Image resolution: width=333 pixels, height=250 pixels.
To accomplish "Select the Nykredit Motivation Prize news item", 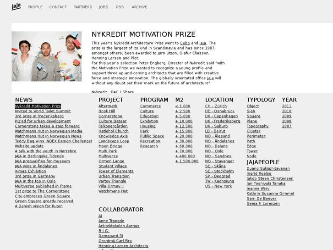I will tap(38, 106).
